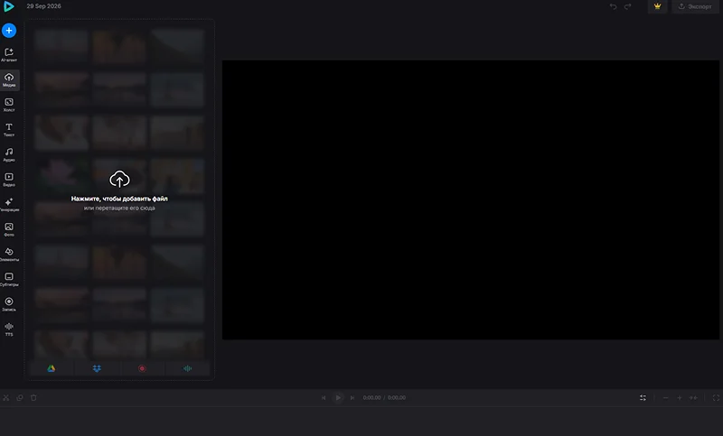Click the crown premium upgrade icon
Viewport: 723px width, 436px height.
pyautogui.click(x=658, y=6)
